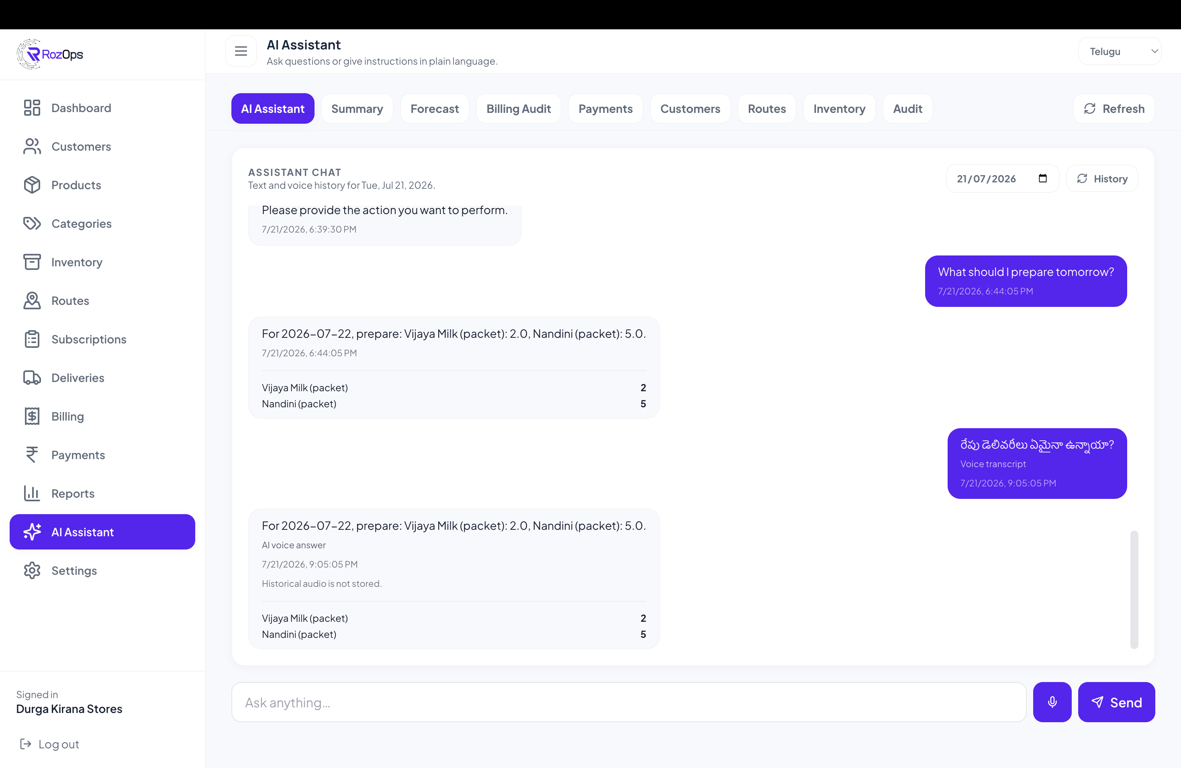Image resolution: width=1181 pixels, height=768 pixels.
Task: Click the RozOps logo
Action: tap(50, 53)
